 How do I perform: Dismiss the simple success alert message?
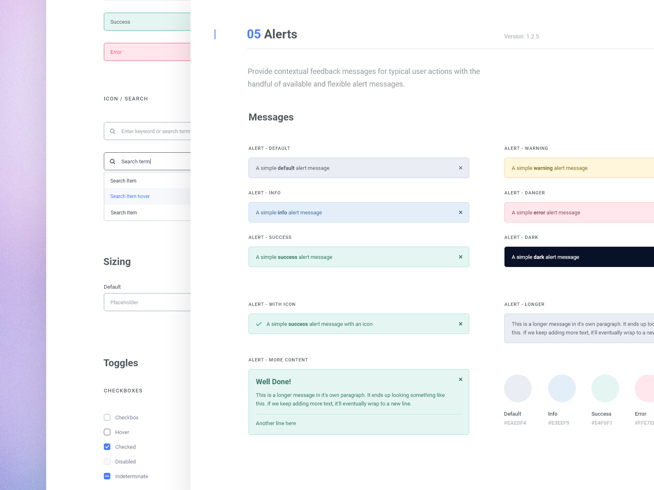(x=461, y=257)
